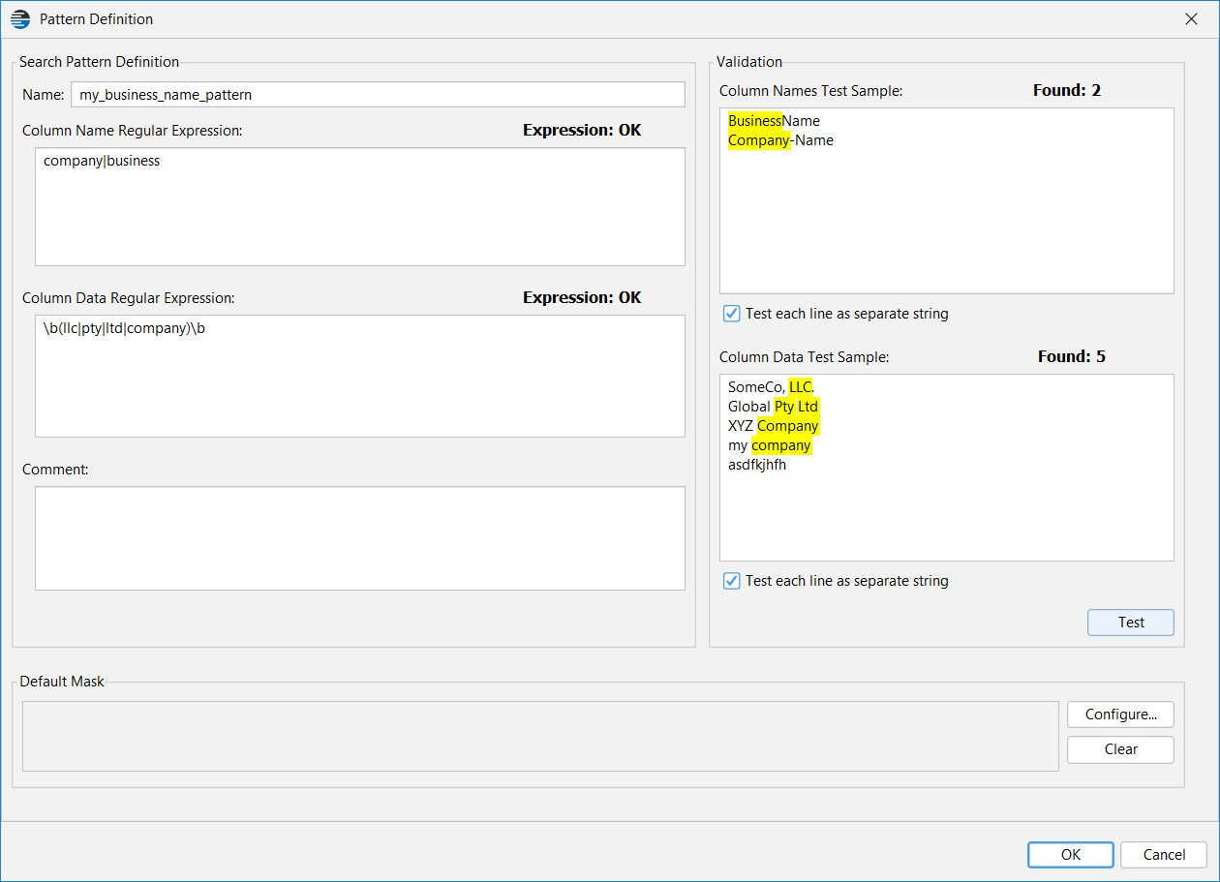Click the '\b(llc|pty|ltd|company)\b' expression text
The height and width of the screenshot is (882, 1220).
[x=124, y=329]
